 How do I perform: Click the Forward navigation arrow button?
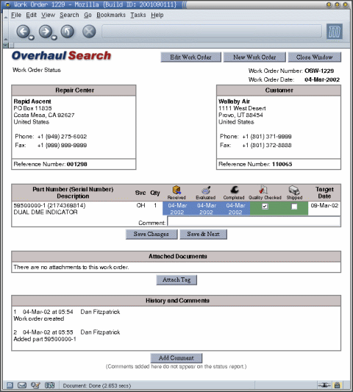tap(46, 32)
